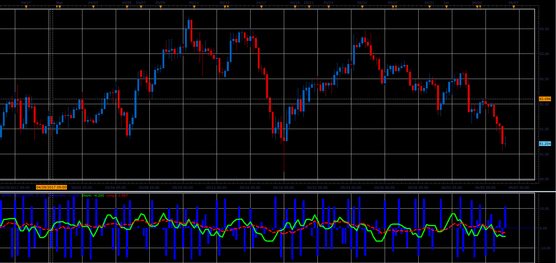Click the WPVH_JS(CAD/JPY, 5, 15) indicator label

[x=24, y=195]
